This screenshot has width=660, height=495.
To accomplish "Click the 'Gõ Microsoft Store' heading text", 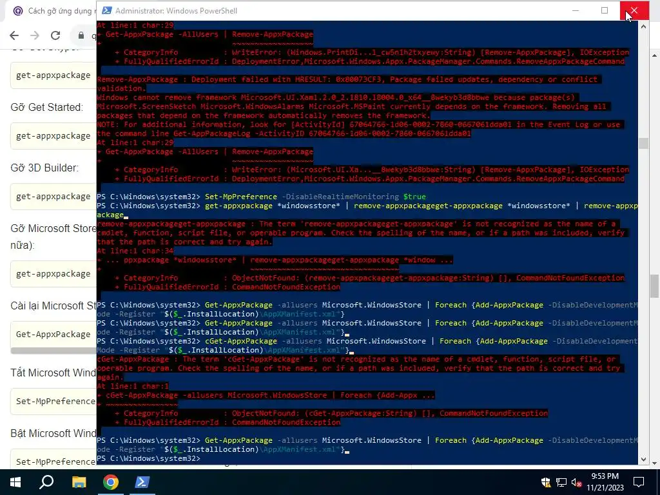I will [53, 229].
